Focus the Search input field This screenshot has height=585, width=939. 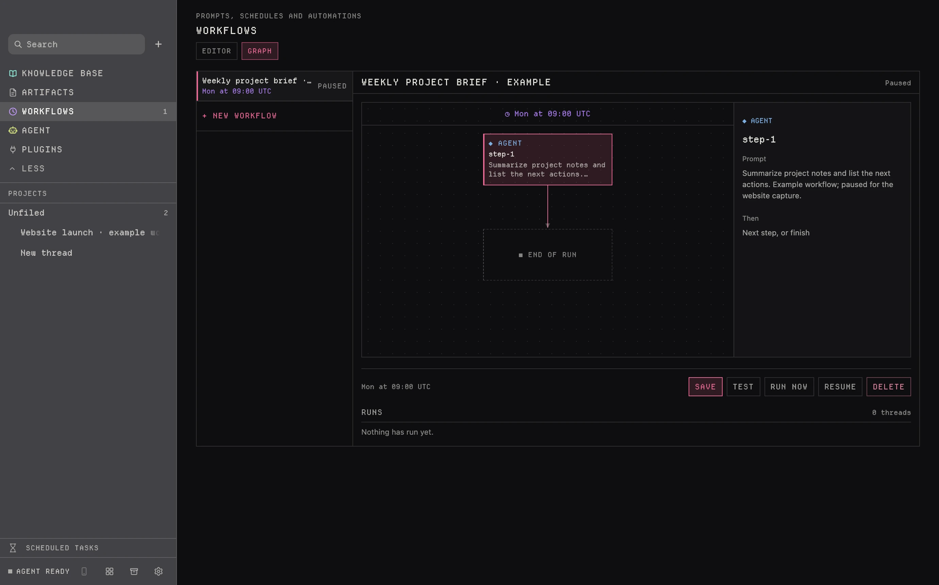click(x=77, y=44)
